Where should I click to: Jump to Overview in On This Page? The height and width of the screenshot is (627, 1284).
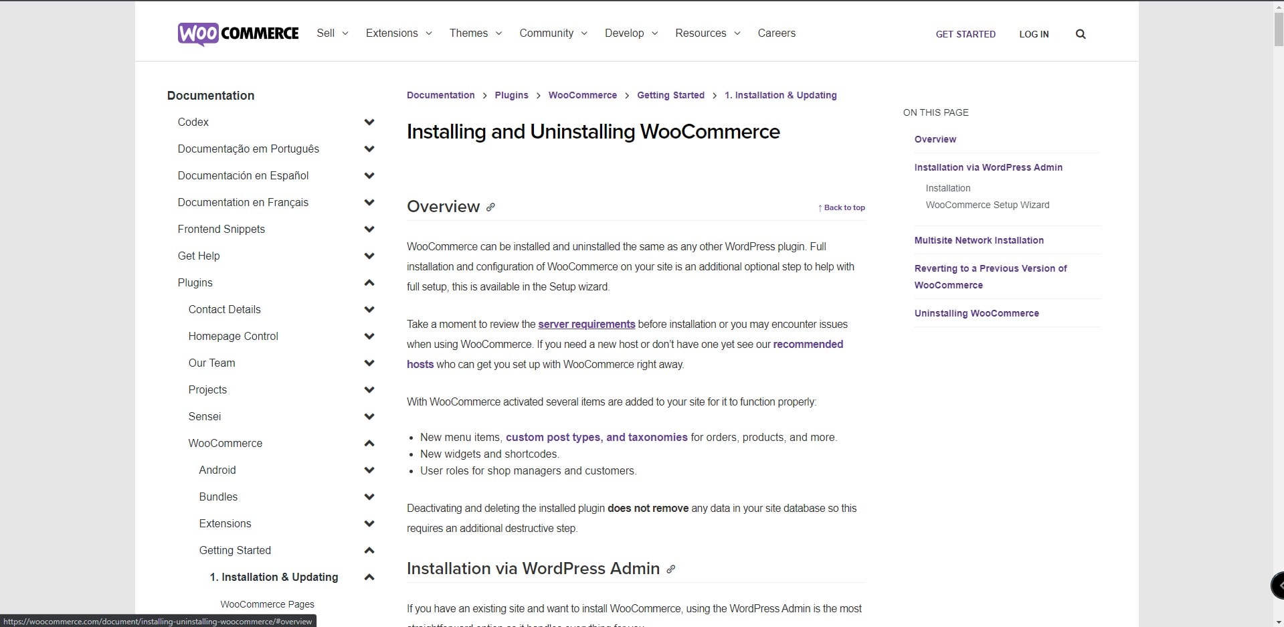pyautogui.click(x=935, y=139)
